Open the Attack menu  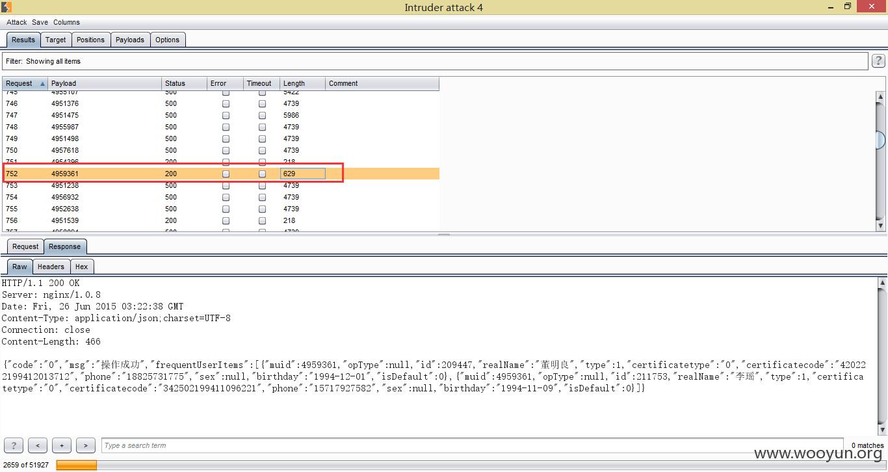tap(17, 22)
